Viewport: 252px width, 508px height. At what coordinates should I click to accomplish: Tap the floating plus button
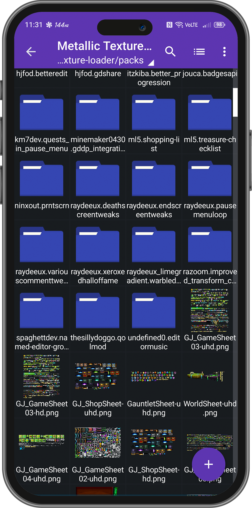[x=209, y=464]
